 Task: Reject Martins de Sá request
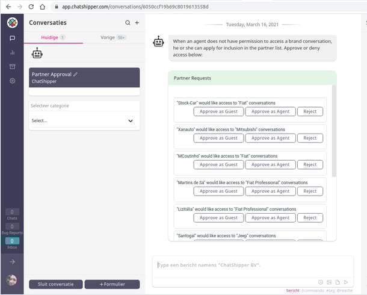(x=310, y=191)
